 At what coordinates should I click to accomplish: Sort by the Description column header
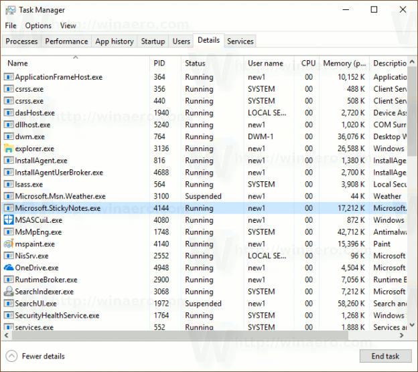pyautogui.click(x=389, y=64)
